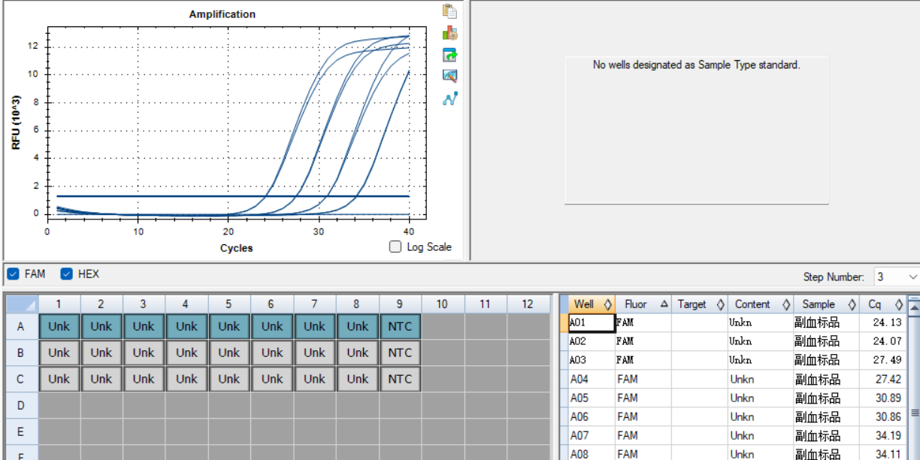Image resolution: width=920 pixels, height=460 pixels.
Task: Select well C9 NTC in plate
Action: [400, 379]
